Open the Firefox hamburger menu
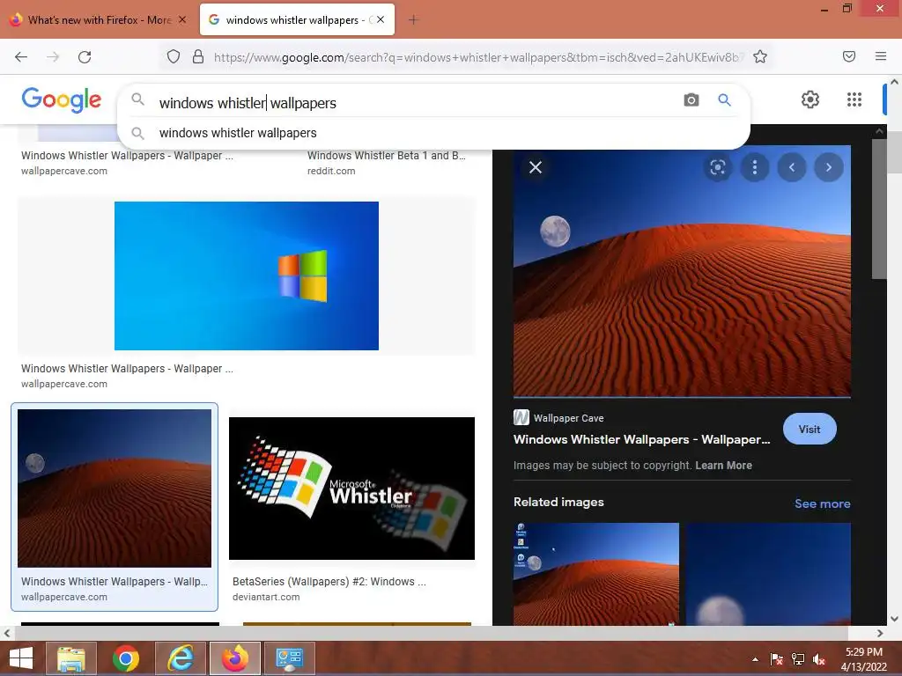 [881, 56]
